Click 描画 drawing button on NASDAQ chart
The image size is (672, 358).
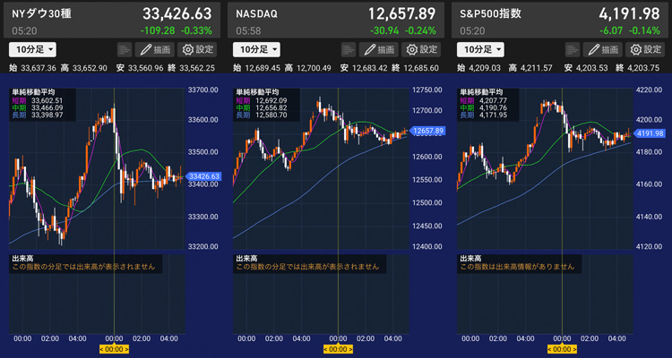[379, 50]
